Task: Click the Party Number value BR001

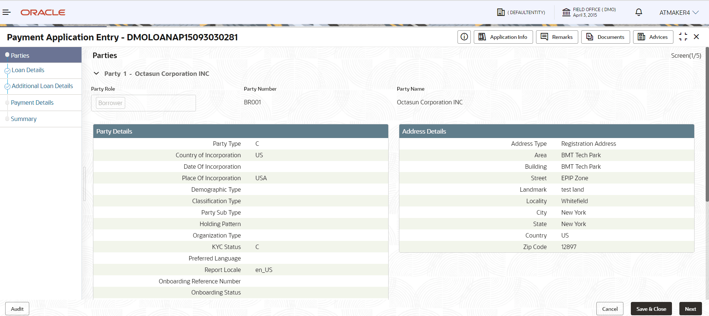Action: pos(252,102)
